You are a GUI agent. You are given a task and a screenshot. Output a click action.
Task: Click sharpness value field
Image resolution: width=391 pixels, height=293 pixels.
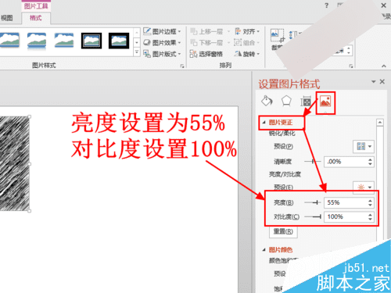(x=346, y=162)
